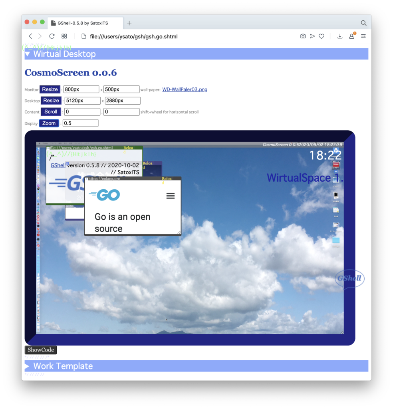Viewport: 393px width, 409px height.
Task: Click the Go site hamburger menu
Action: 171,196
